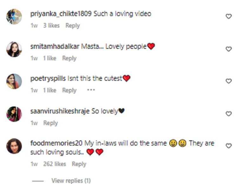Like priyanka_chikte1809's comment with the heart
The height and width of the screenshot is (184, 238).
pos(228,16)
